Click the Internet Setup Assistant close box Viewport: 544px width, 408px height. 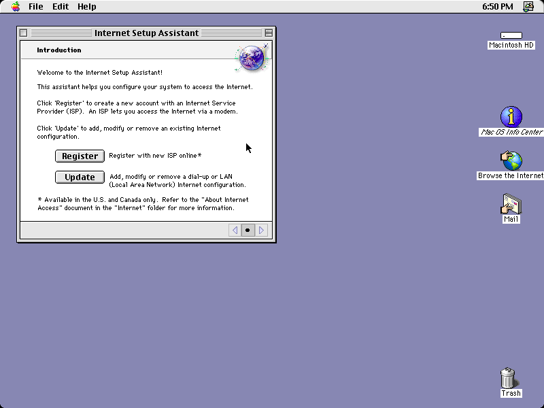[x=24, y=33]
